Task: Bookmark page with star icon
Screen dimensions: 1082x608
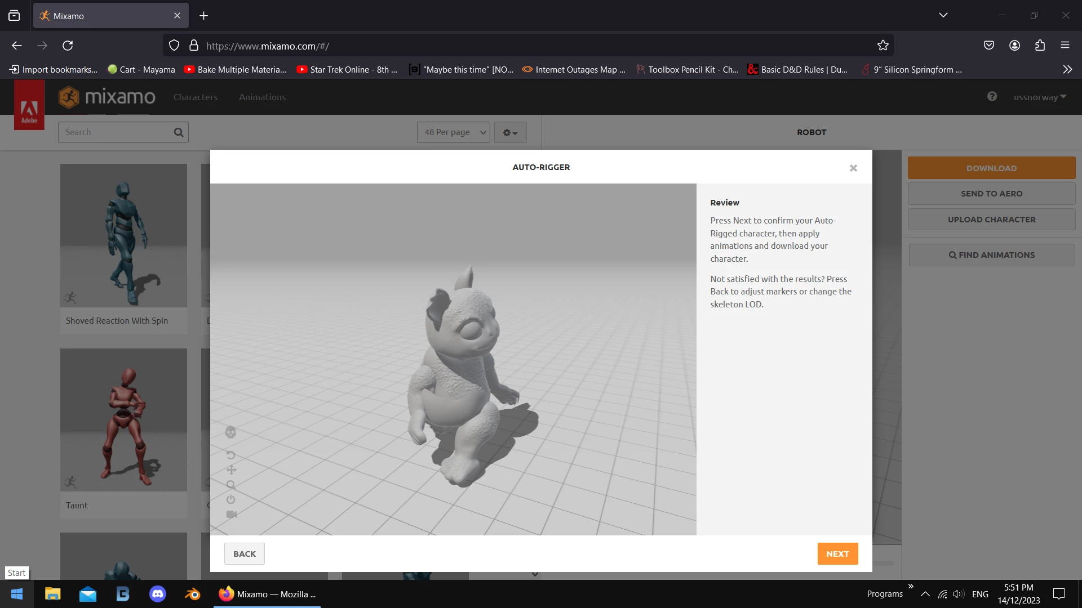Action: (883, 46)
